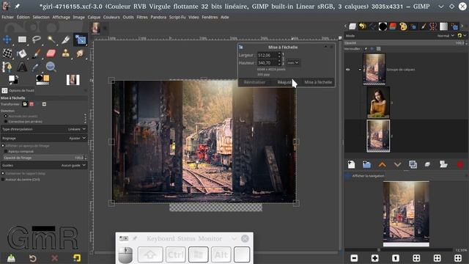Image resolution: width=469 pixels, height=264 pixels.
Task: Select the Rectangle Select tool
Action: point(22,40)
